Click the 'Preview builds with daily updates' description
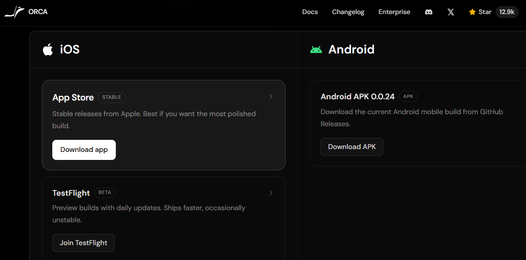This screenshot has width=526, height=260. (149, 214)
